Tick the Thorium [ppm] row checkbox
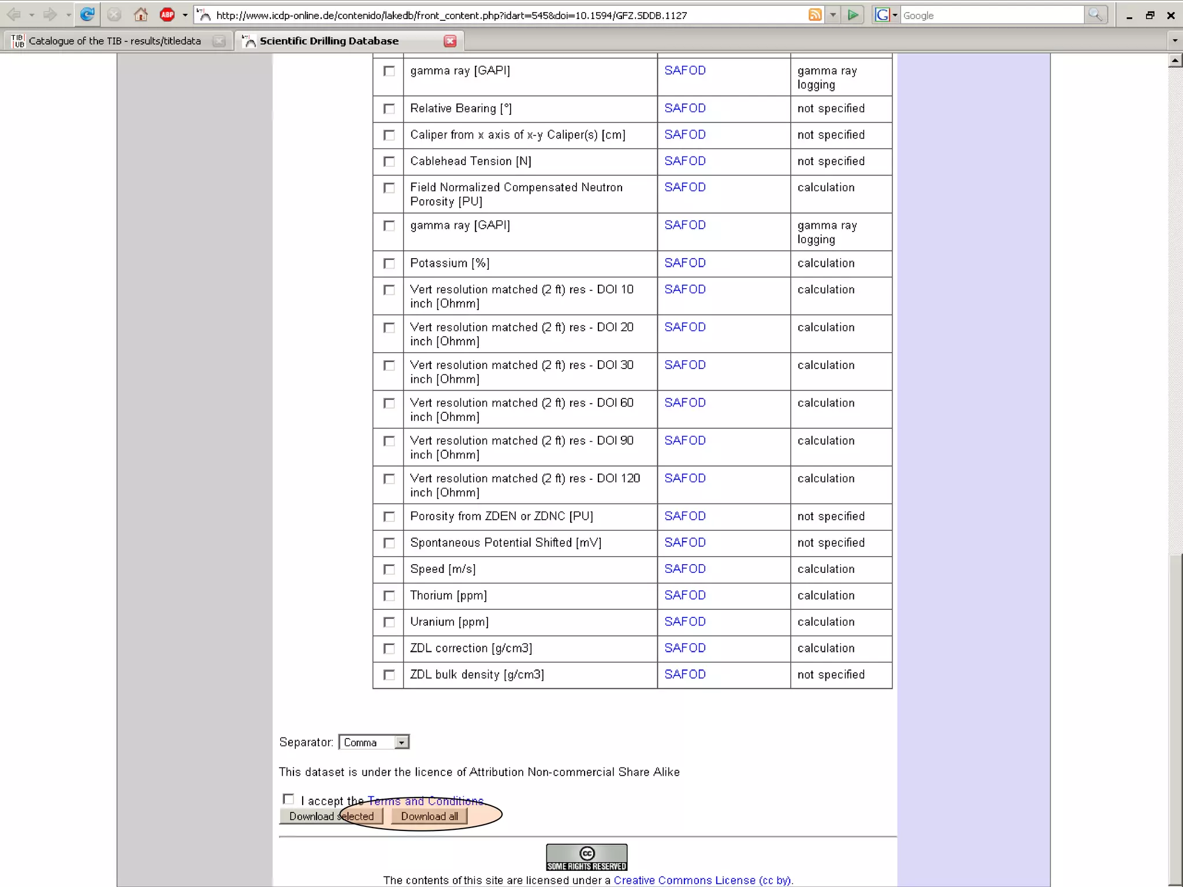Image resolution: width=1183 pixels, height=887 pixels. pyautogui.click(x=389, y=596)
